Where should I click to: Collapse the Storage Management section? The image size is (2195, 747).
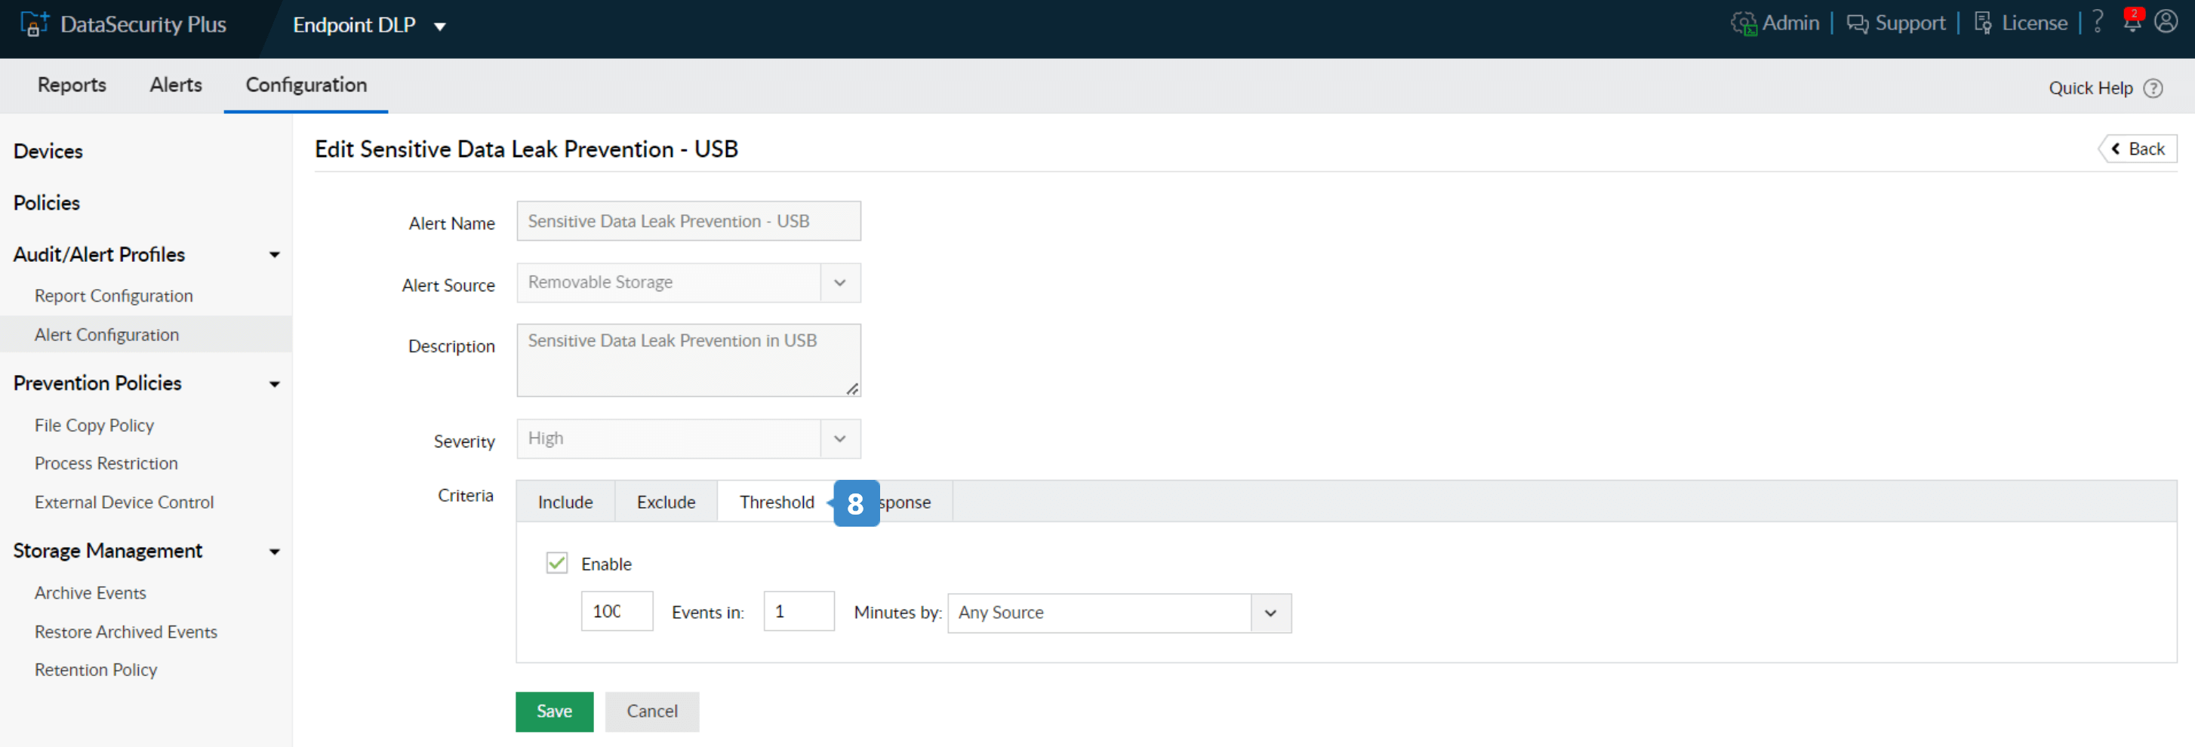(275, 552)
